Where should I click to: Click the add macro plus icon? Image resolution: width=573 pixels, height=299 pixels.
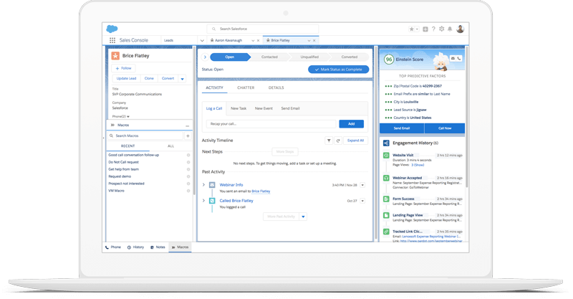188,136
